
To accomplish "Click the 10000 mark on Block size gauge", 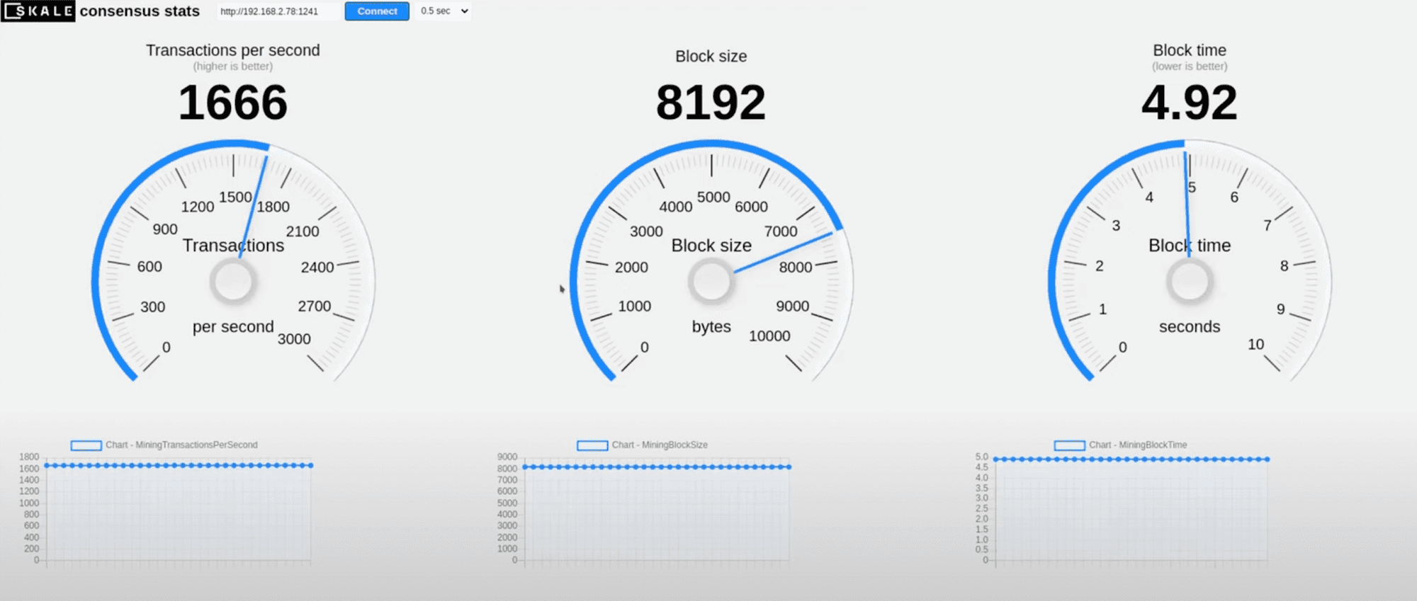I will (769, 336).
